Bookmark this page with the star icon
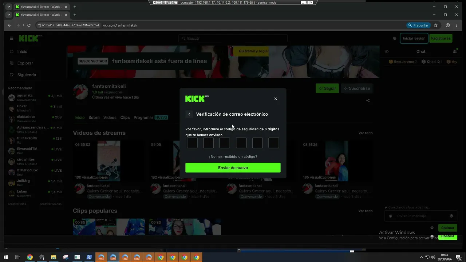Image resolution: width=466 pixels, height=262 pixels. (x=436, y=25)
